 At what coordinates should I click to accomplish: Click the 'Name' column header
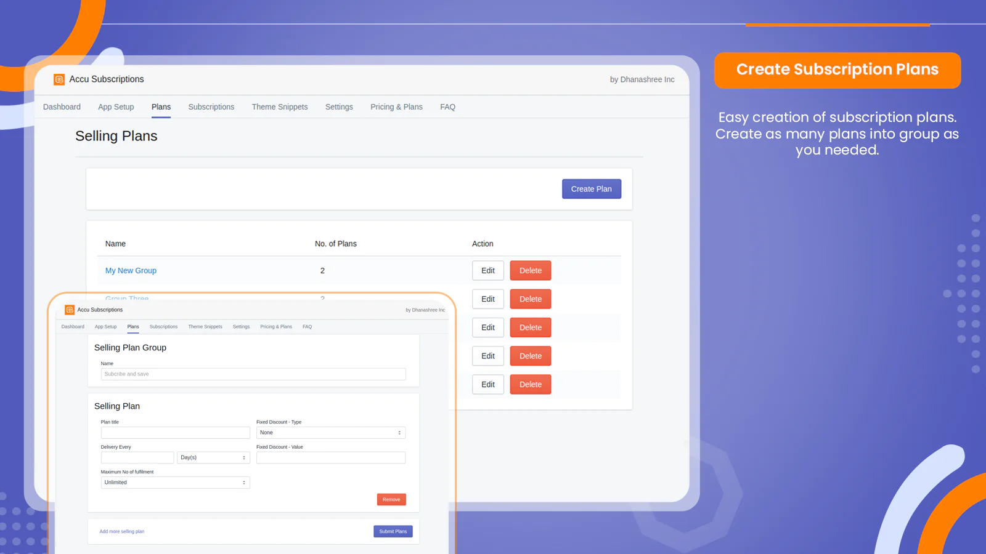coord(115,244)
